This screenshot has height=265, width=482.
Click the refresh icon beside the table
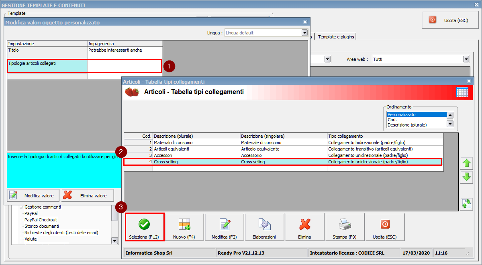pos(467,204)
